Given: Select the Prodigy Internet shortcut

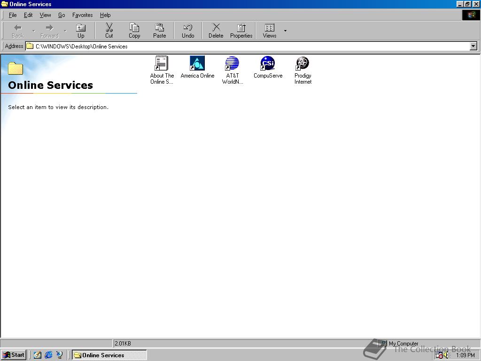Looking at the screenshot, I should point(303,70).
